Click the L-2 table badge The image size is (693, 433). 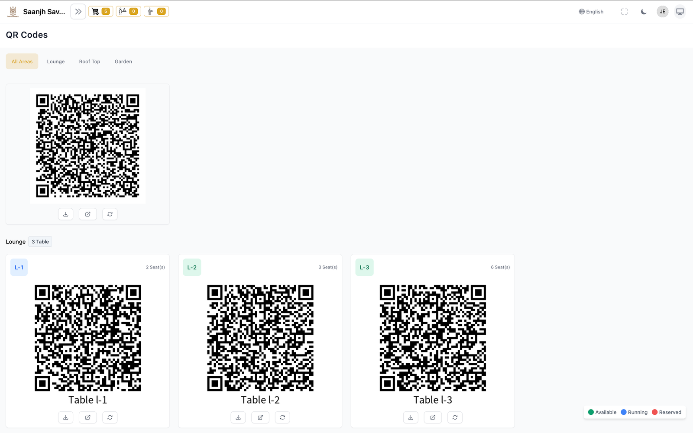(192, 268)
